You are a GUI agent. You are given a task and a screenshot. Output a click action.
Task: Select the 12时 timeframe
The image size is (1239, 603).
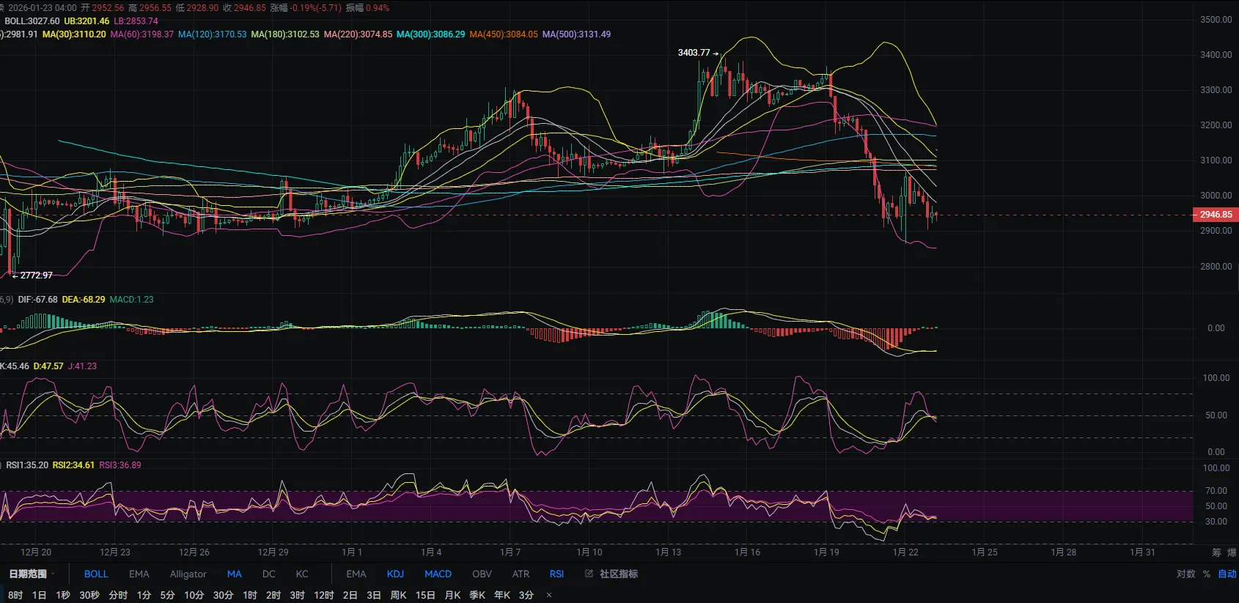coord(324,595)
